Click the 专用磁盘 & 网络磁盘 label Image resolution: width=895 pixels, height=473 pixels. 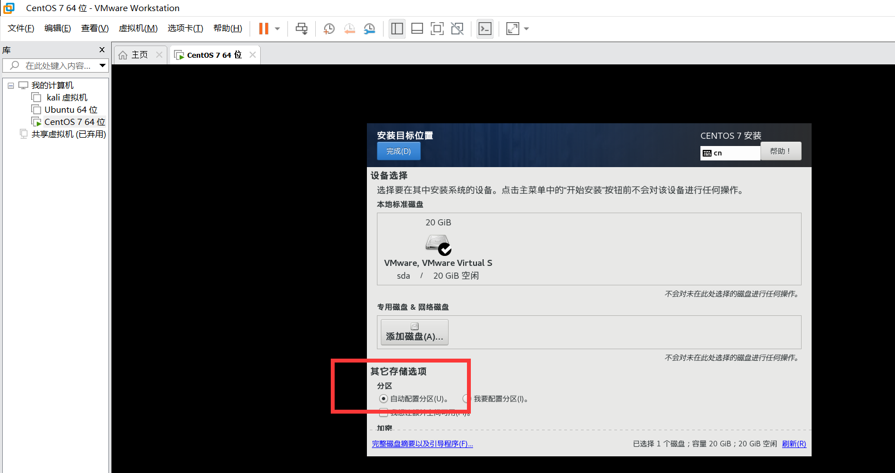pyautogui.click(x=413, y=307)
